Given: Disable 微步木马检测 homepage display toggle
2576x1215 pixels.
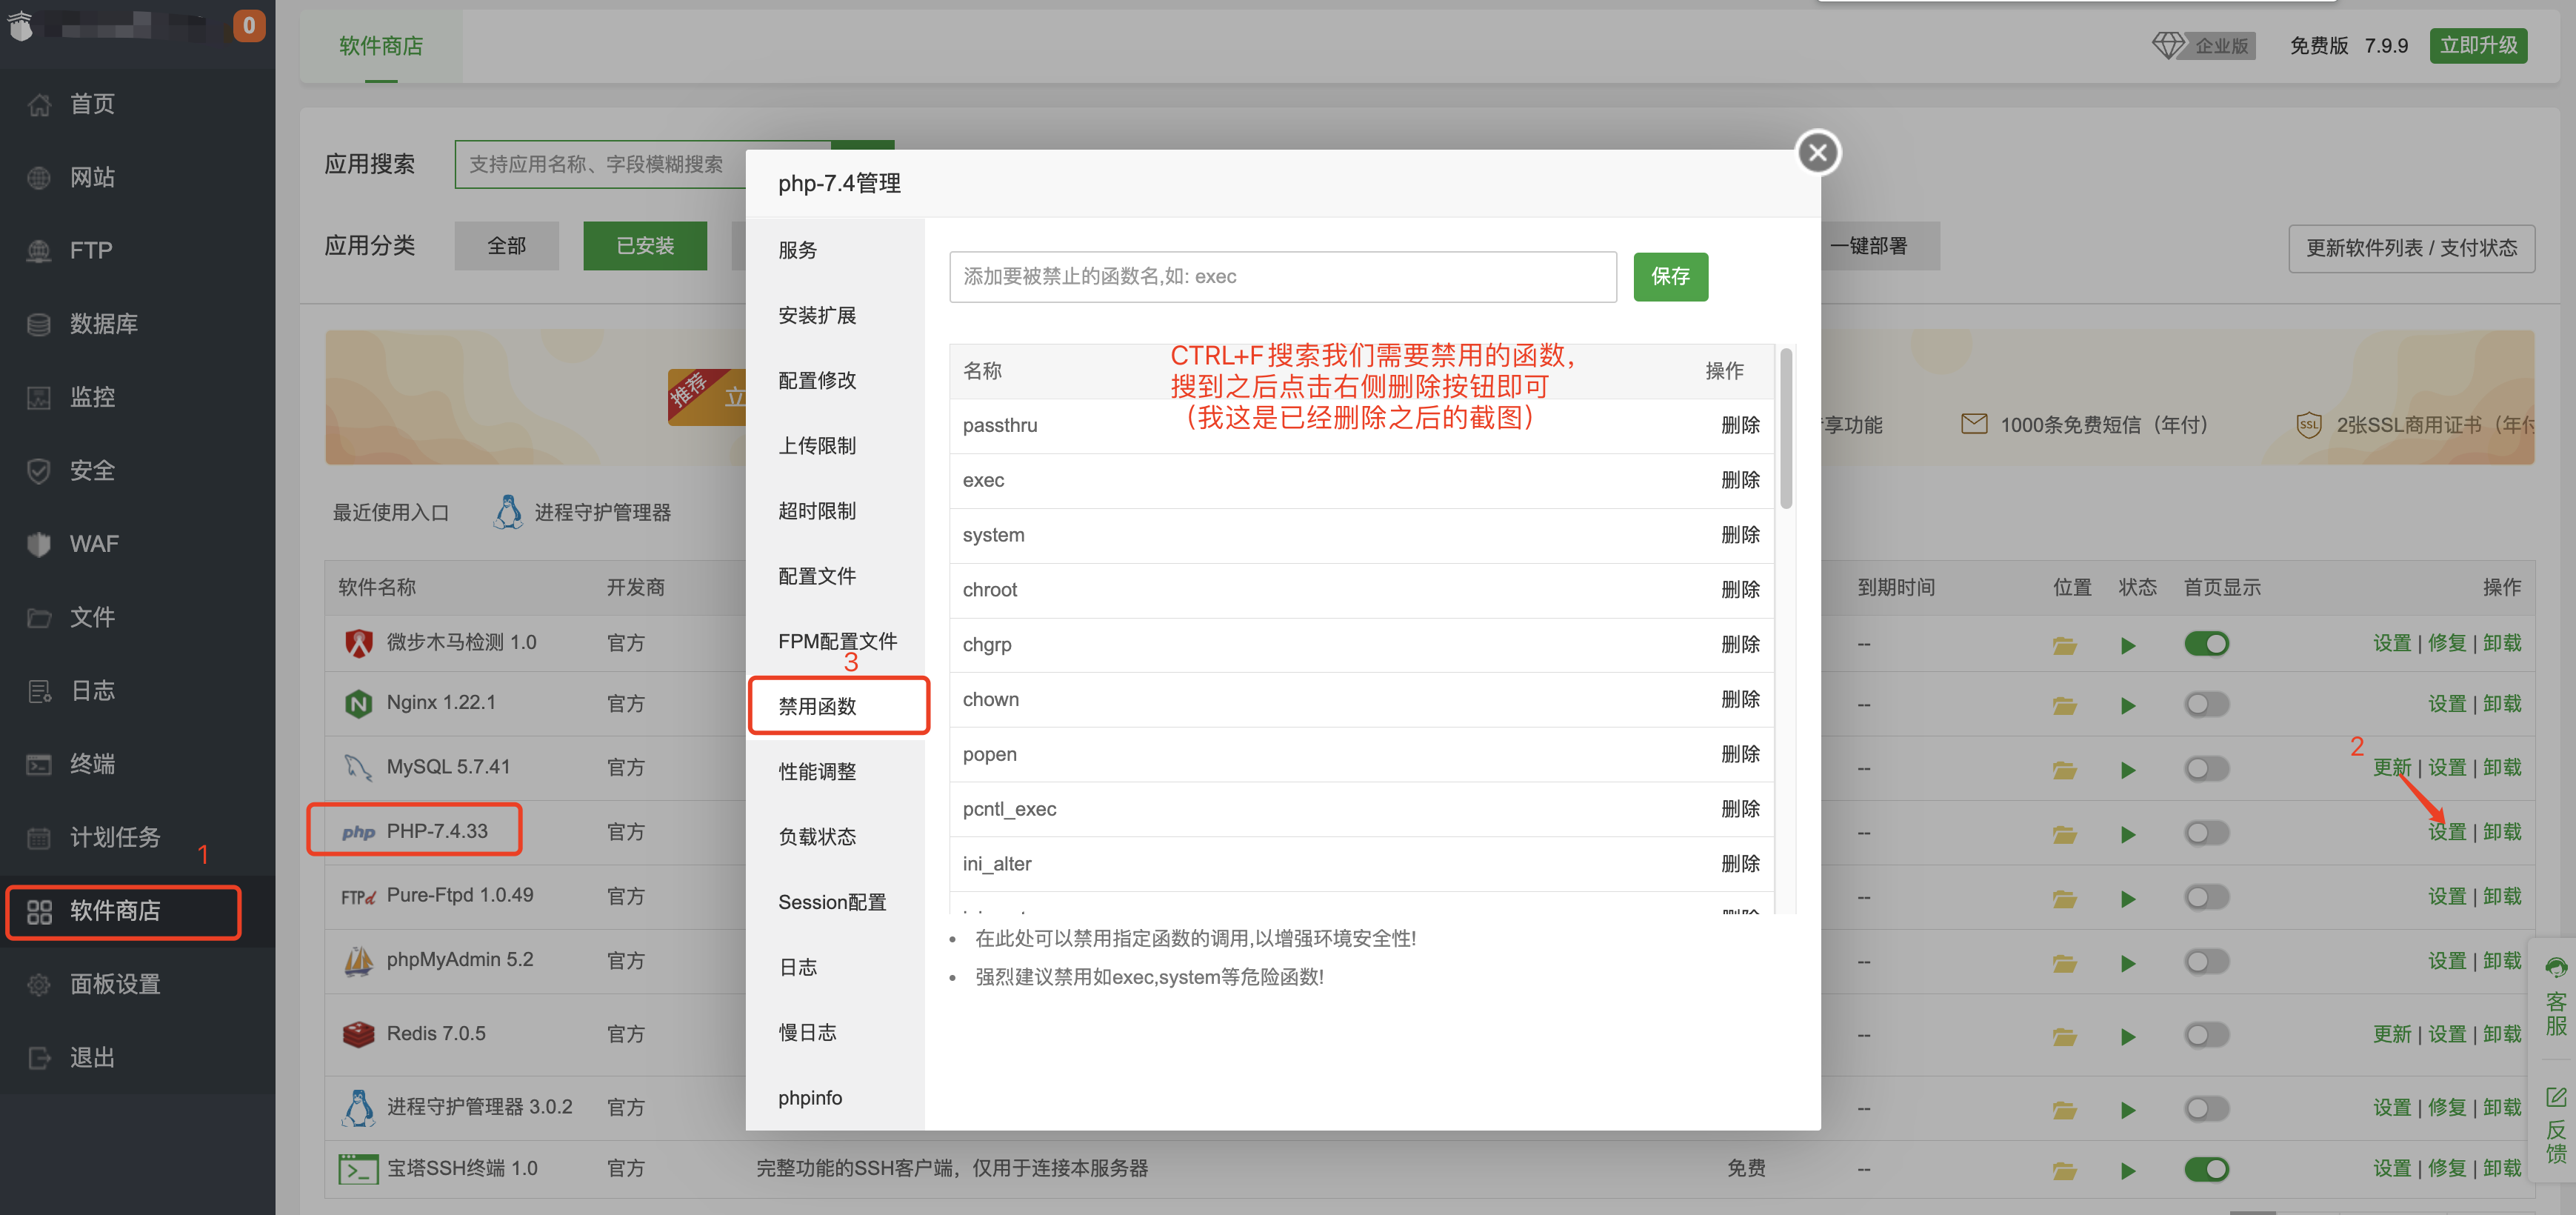Looking at the screenshot, I should coord(2207,643).
